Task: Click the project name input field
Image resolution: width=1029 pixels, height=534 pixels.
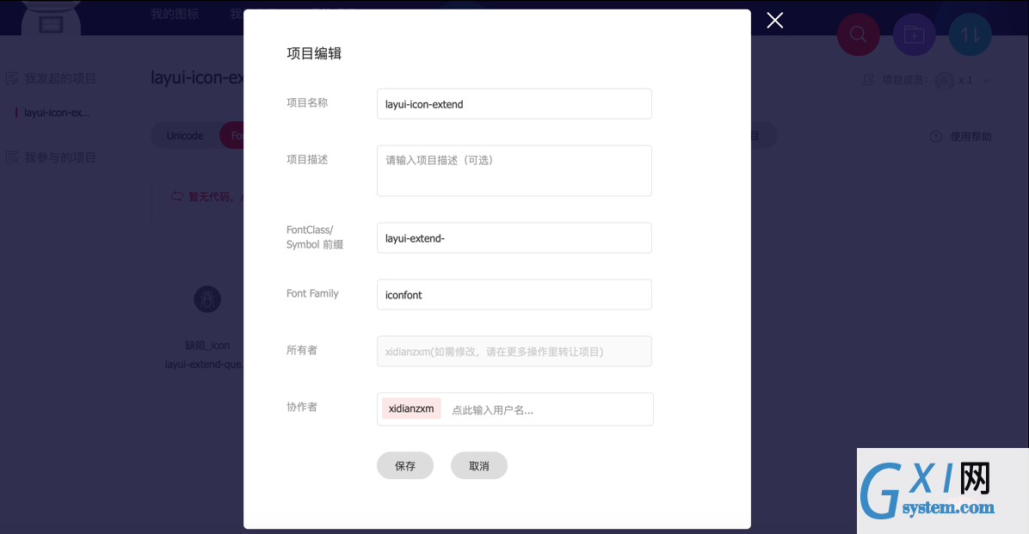Action: tap(514, 104)
